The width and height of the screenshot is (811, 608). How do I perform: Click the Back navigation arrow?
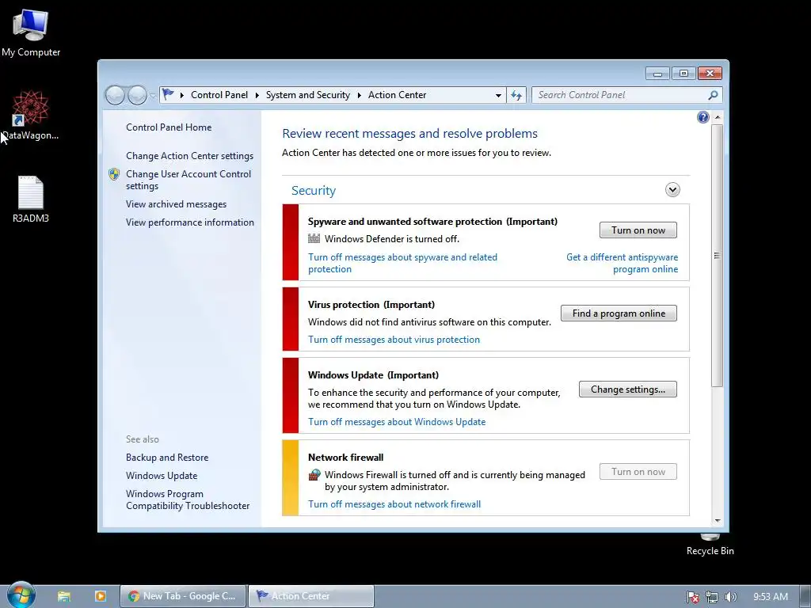click(x=115, y=95)
